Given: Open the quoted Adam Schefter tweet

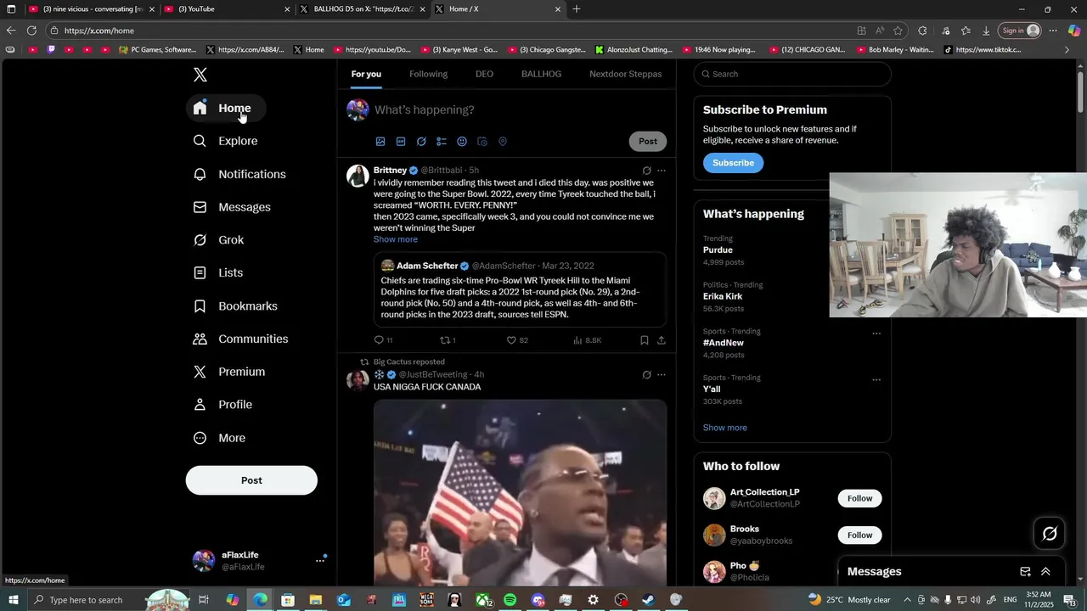Looking at the screenshot, I should (x=520, y=289).
